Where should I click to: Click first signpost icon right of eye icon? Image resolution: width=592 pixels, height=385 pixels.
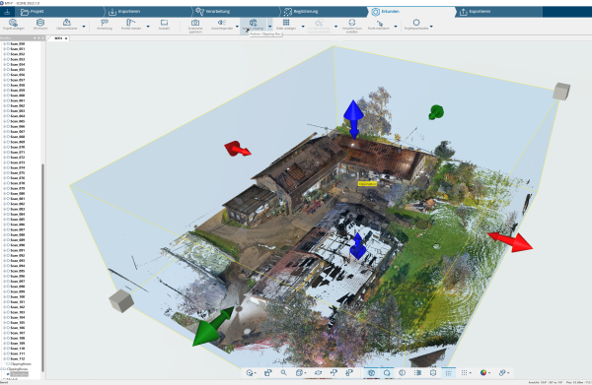click(333, 372)
